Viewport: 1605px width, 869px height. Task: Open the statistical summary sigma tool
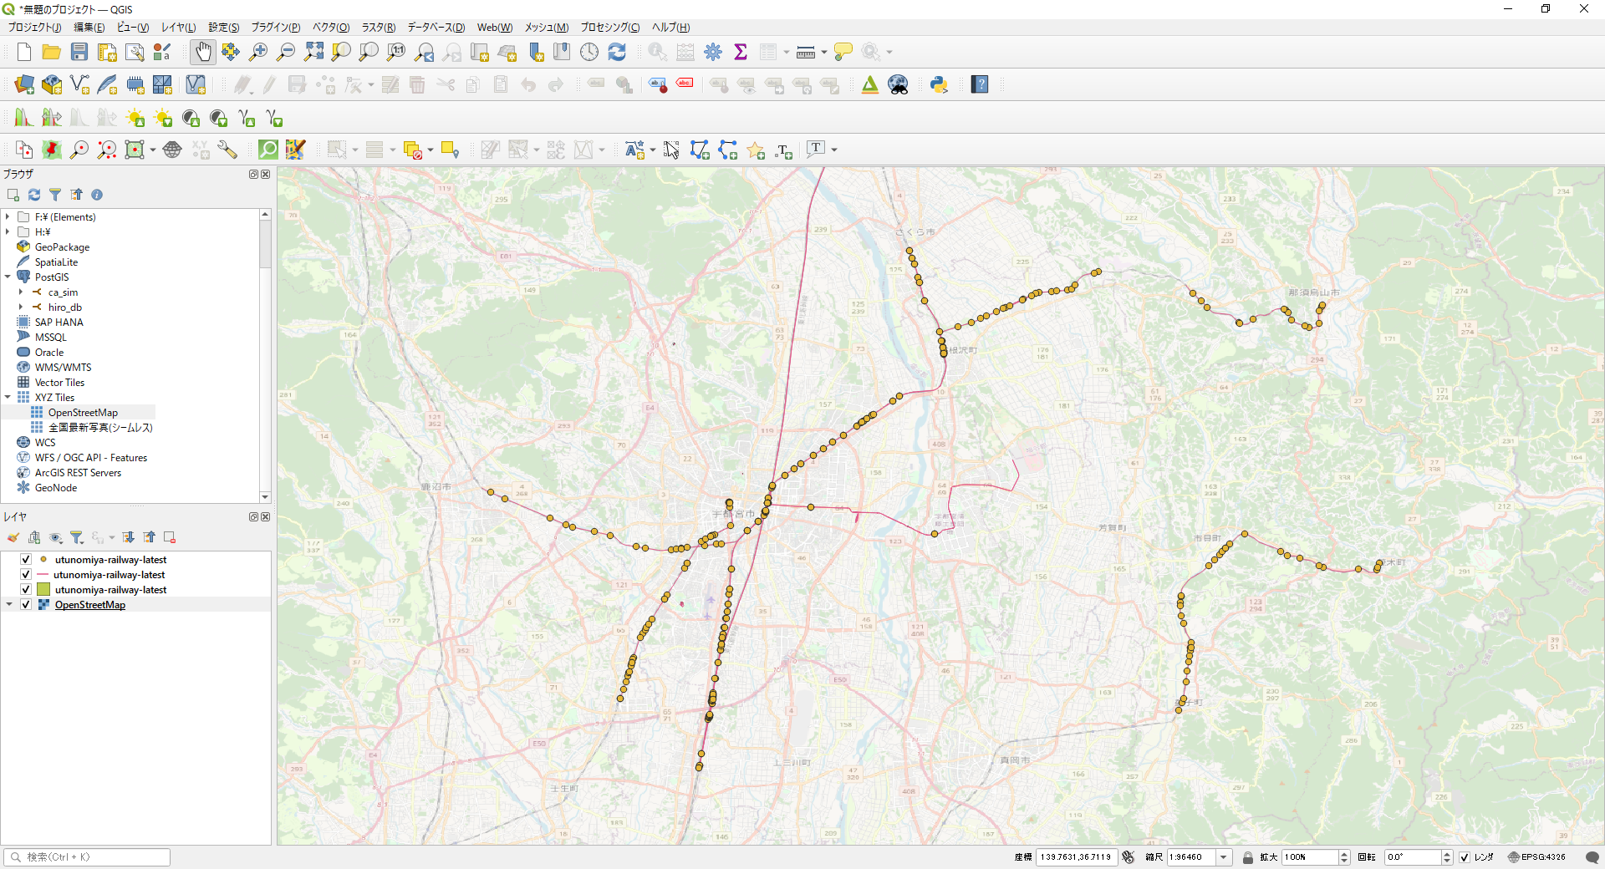coord(741,52)
